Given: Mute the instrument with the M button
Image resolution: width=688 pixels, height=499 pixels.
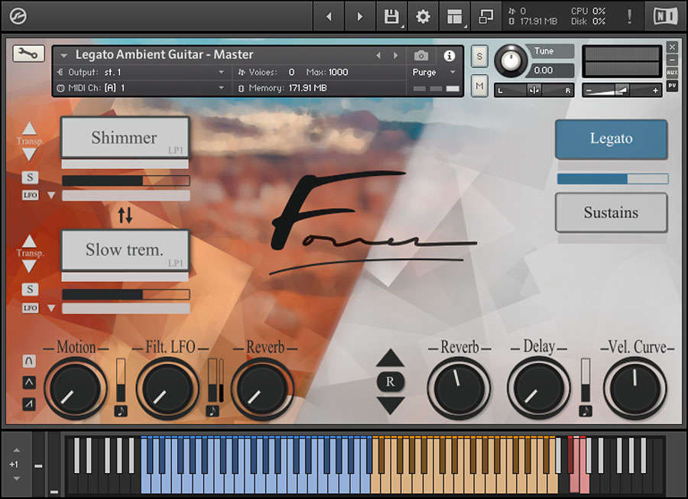Looking at the screenshot, I should pos(479,86).
